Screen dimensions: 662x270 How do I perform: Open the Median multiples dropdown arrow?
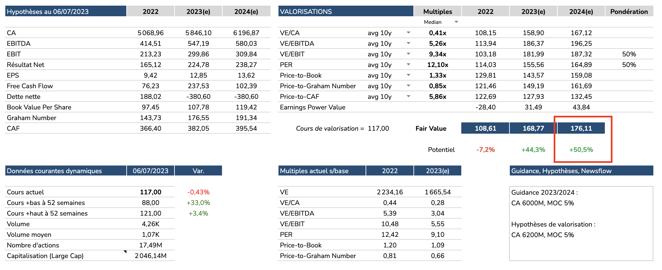456,22
